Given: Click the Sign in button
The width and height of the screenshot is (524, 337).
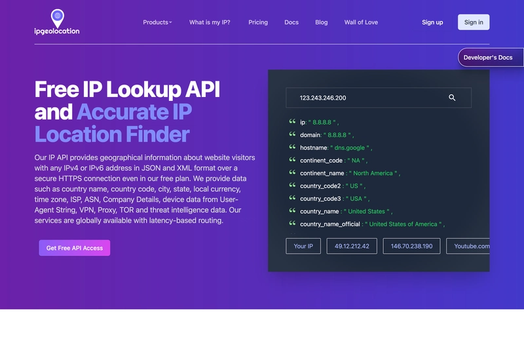Looking at the screenshot, I should coord(474,22).
